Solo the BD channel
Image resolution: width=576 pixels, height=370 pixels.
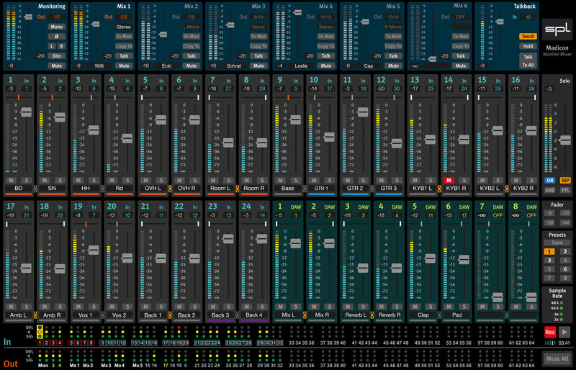pyautogui.click(x=26, y=180)
